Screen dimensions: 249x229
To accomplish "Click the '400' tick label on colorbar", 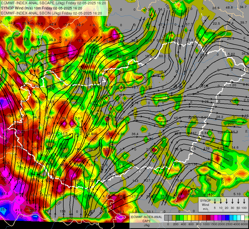I will [x=183, y=224].
